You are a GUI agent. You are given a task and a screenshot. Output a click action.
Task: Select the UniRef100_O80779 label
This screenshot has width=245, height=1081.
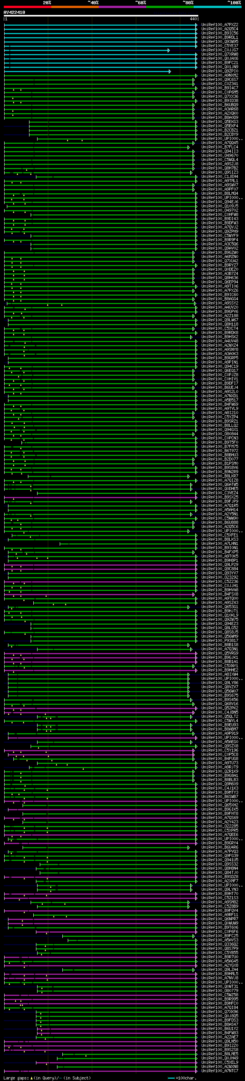220,991
